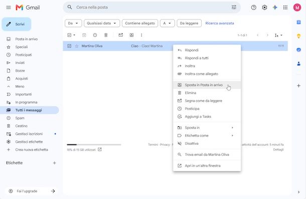Viewport: 306px width, 199px height.
Task: Toggle the Contiene allegato filter chip
Action: pyautogui.click(x=140, y=23)
